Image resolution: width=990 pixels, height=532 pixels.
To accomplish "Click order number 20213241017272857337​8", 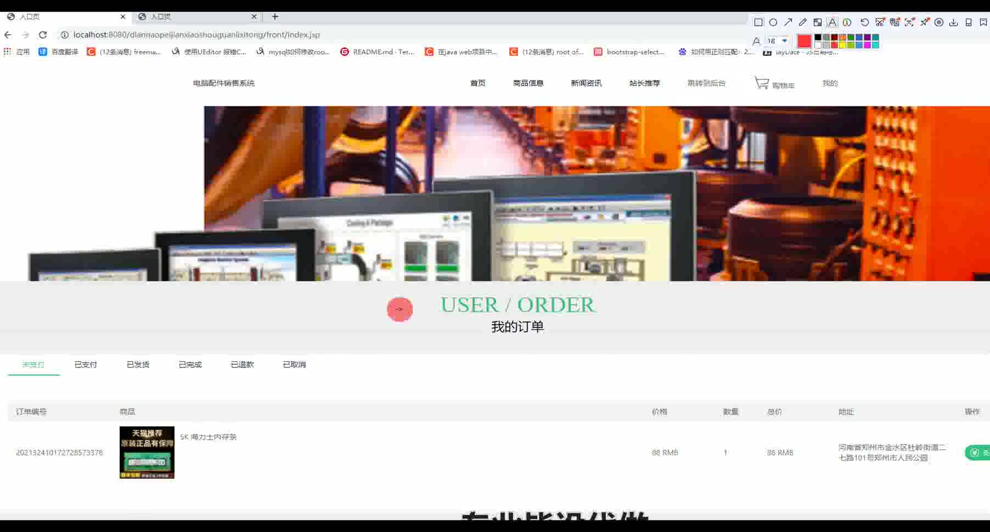I will point(59,452).
